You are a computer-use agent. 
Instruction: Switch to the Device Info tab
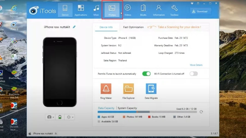point(106,27)
